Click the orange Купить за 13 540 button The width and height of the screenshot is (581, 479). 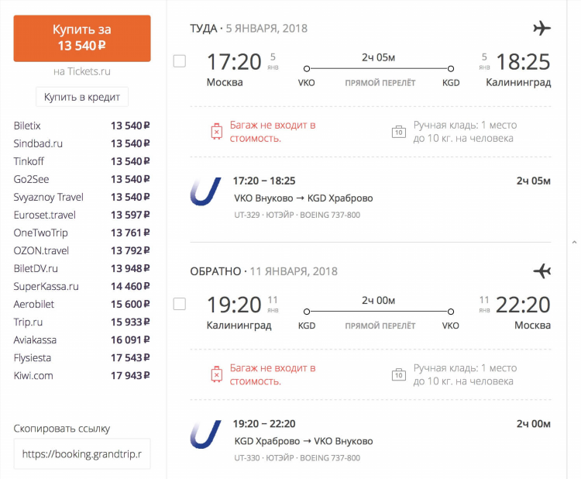[x=82, y=38]
